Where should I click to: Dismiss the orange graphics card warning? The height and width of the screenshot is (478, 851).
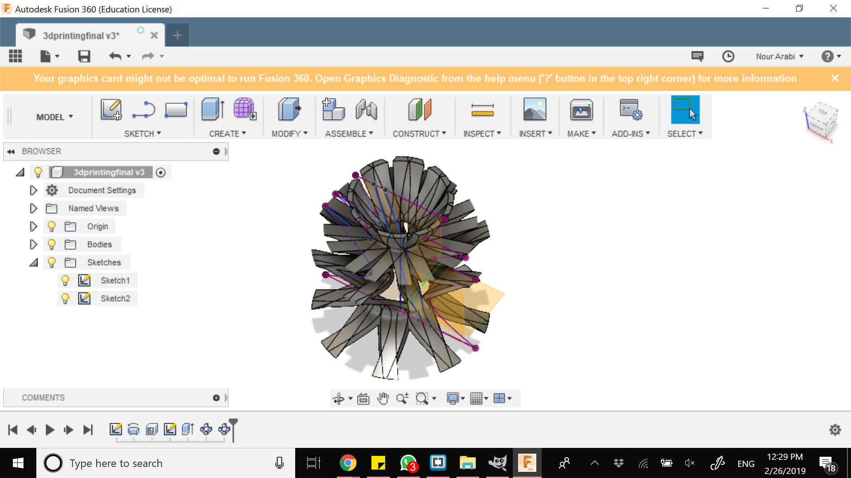(835, 78)
